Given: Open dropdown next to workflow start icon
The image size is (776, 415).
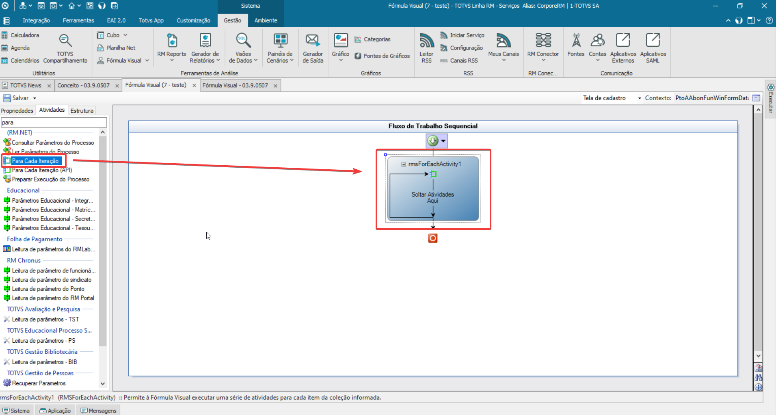Looking at the screenshot, I should click(x=443, y=141).
